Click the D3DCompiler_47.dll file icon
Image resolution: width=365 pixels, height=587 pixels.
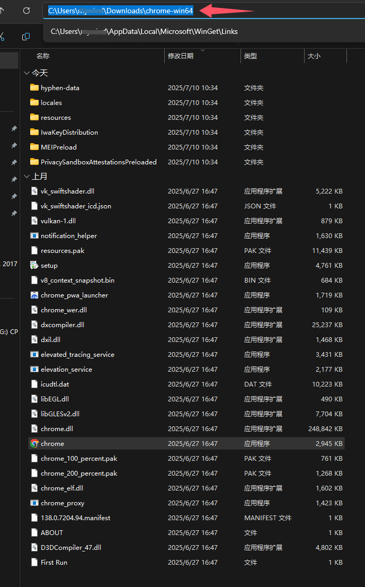[x=34, y=548]
